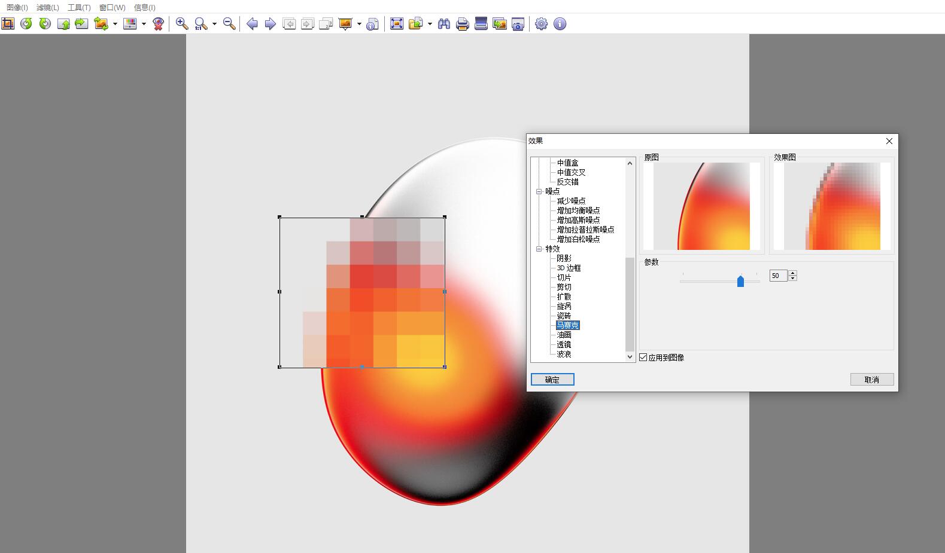Click the printer icon
The height and width of the screenshot is (553, 945).
462,24
